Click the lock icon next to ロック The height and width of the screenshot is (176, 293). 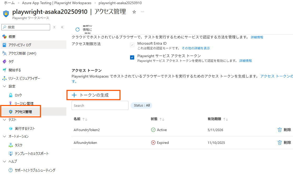click(x=11, y=95)
